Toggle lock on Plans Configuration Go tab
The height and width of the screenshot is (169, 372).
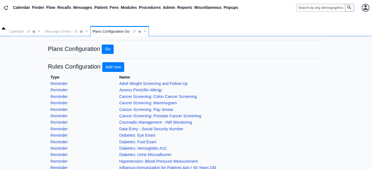pos(140,32)
